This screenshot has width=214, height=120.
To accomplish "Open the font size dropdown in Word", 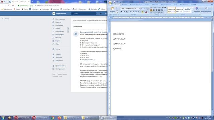I will 139,9.
